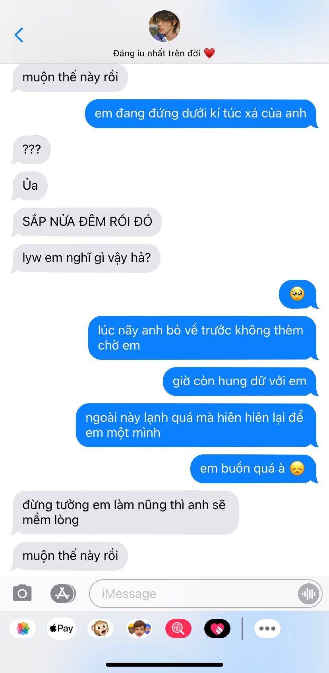Open Apple Pay in app drawer
Screen dimensions: 329x673
click(x=62, y=629)
